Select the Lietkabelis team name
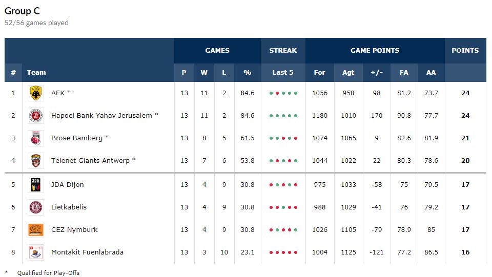The width and height of the screenshot is (492, 277). [x=69, y=207]
